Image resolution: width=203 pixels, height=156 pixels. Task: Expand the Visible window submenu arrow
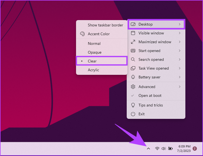point(180,33)
